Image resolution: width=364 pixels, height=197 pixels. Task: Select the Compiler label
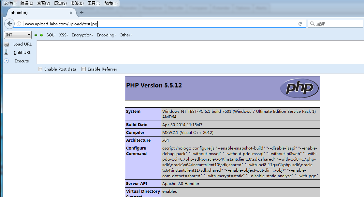135,132
